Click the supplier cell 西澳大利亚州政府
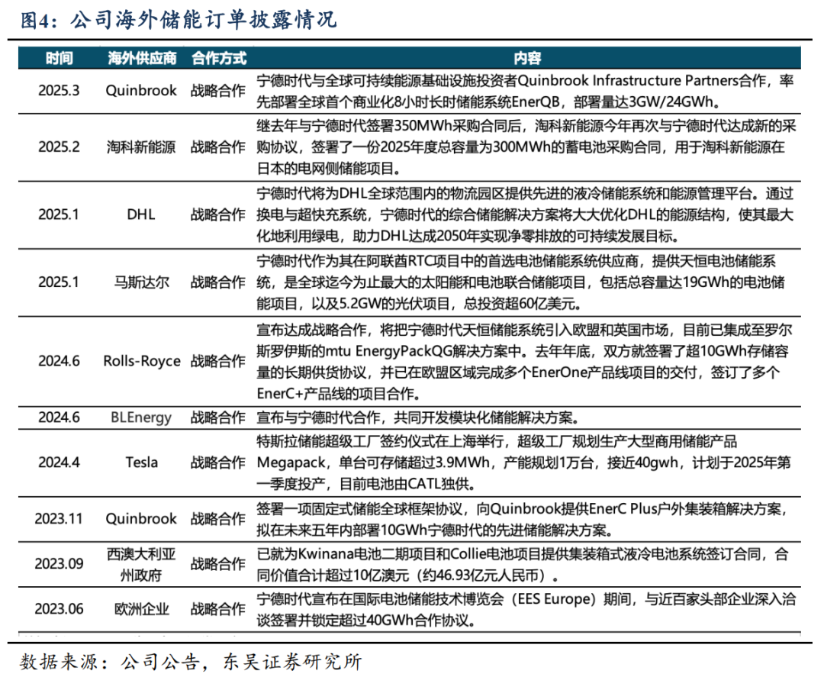824x677 pixels. pos(141,565)
